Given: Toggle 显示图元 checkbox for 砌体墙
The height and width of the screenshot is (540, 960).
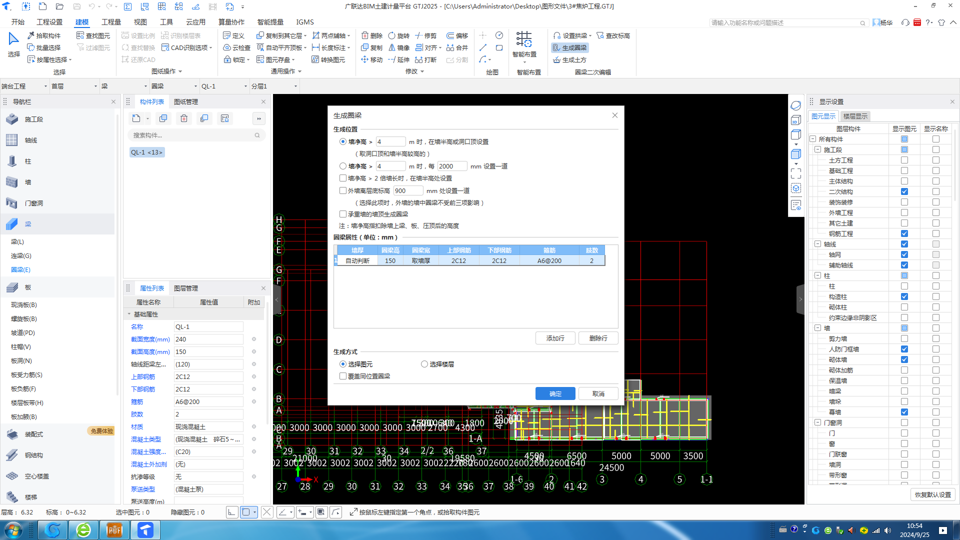Looking at the screenshot, I should pyautogui.click(x=904, y=359).
